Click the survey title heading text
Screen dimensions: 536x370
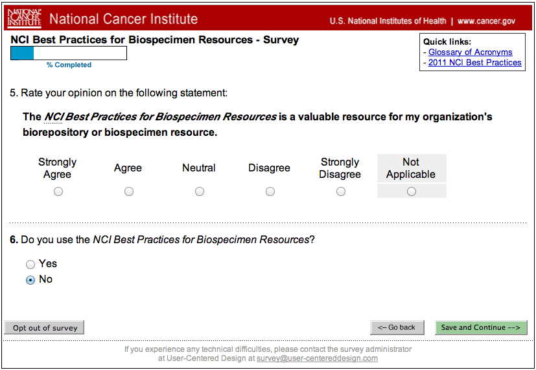(155, 39)
